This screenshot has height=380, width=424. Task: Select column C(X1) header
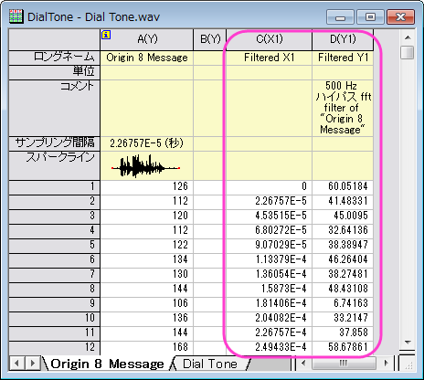[x=270, y=39]
